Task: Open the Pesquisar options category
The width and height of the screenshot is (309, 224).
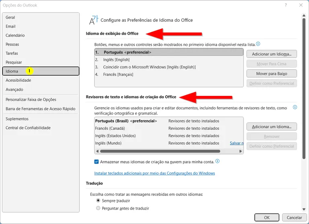Action: pyautogui.click(x=41, y=62)
